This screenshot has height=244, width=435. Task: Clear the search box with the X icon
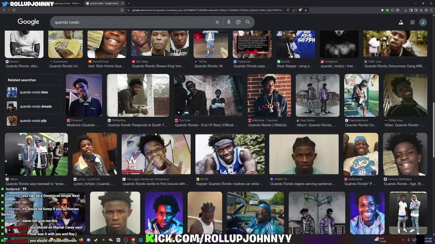click(217, 22)
